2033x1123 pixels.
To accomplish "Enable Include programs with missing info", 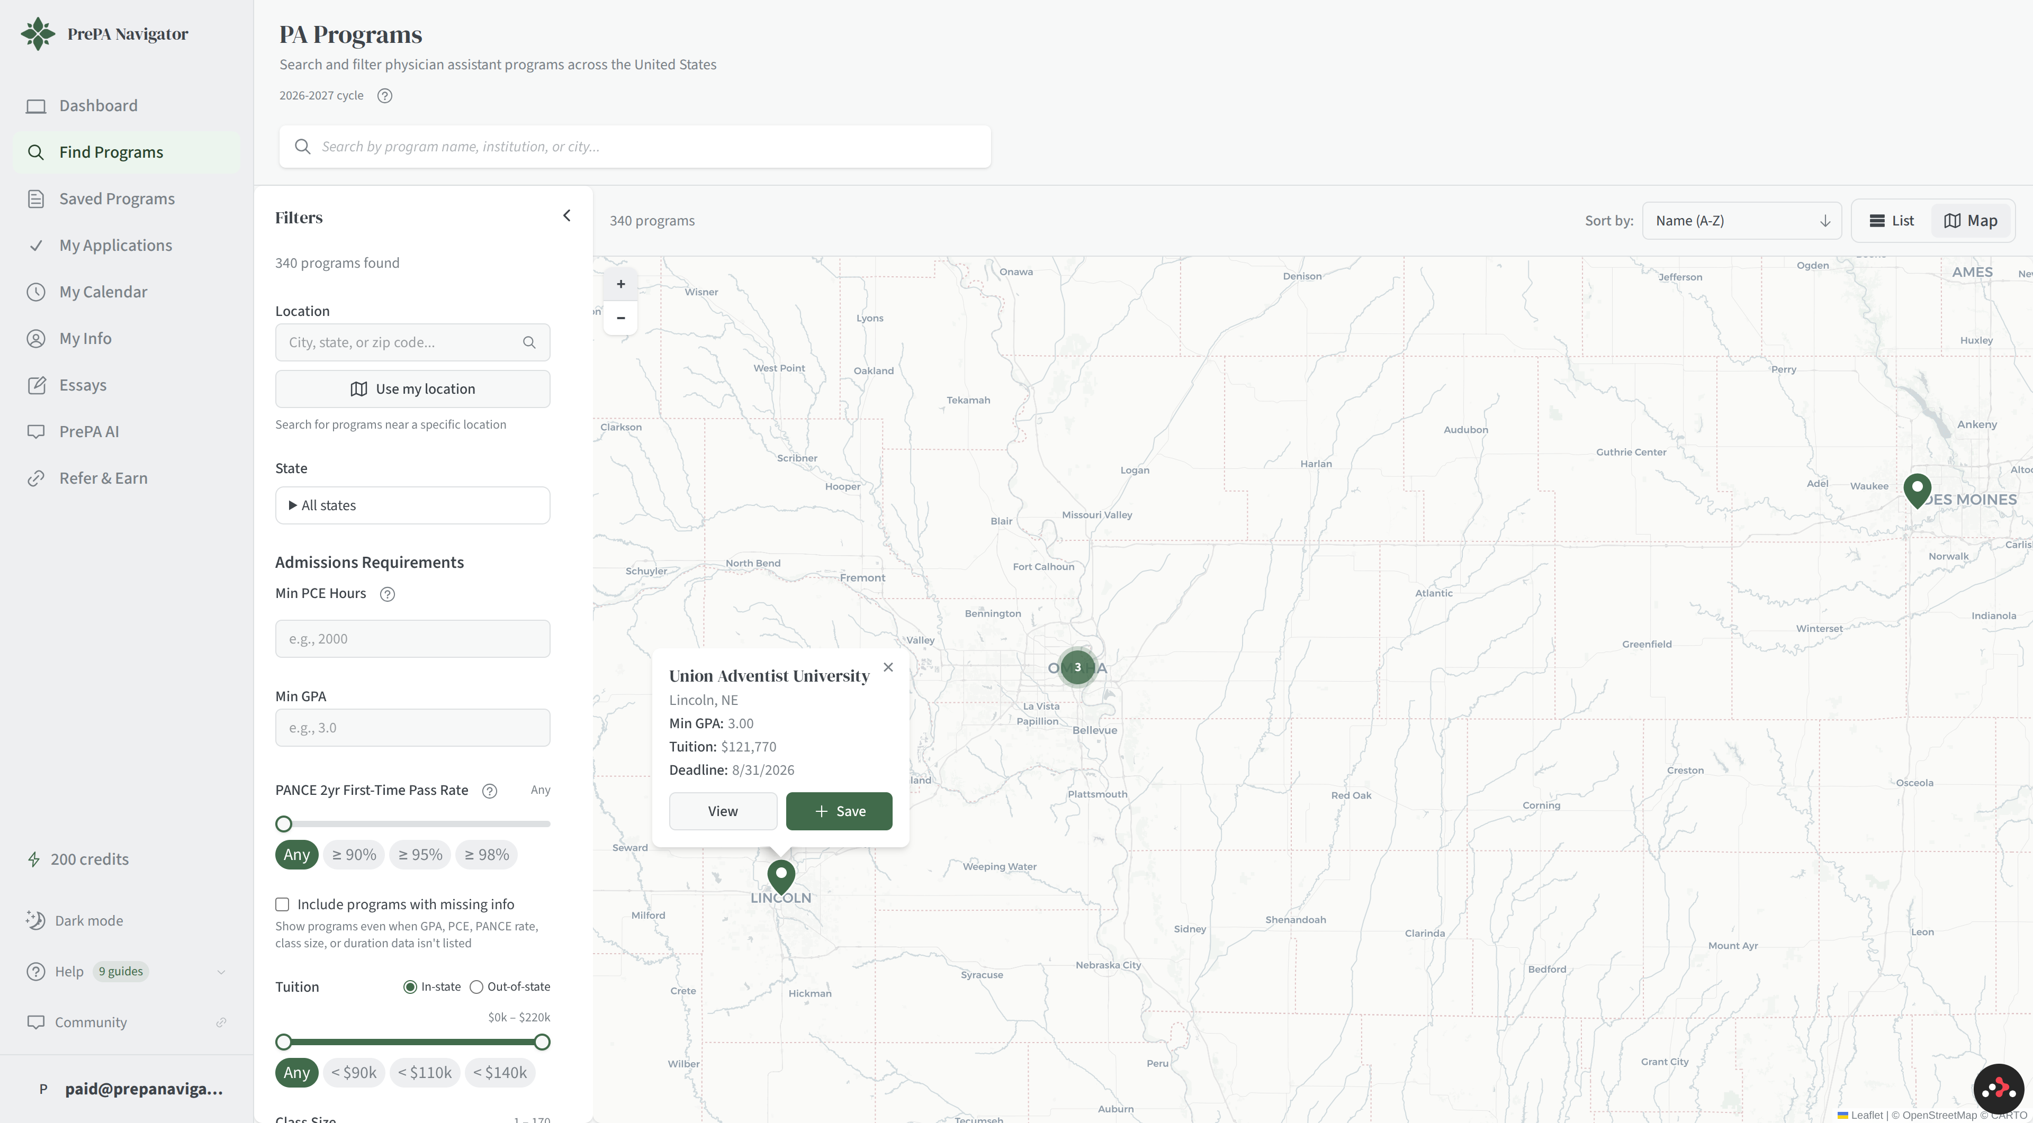I will click(282, 904).
